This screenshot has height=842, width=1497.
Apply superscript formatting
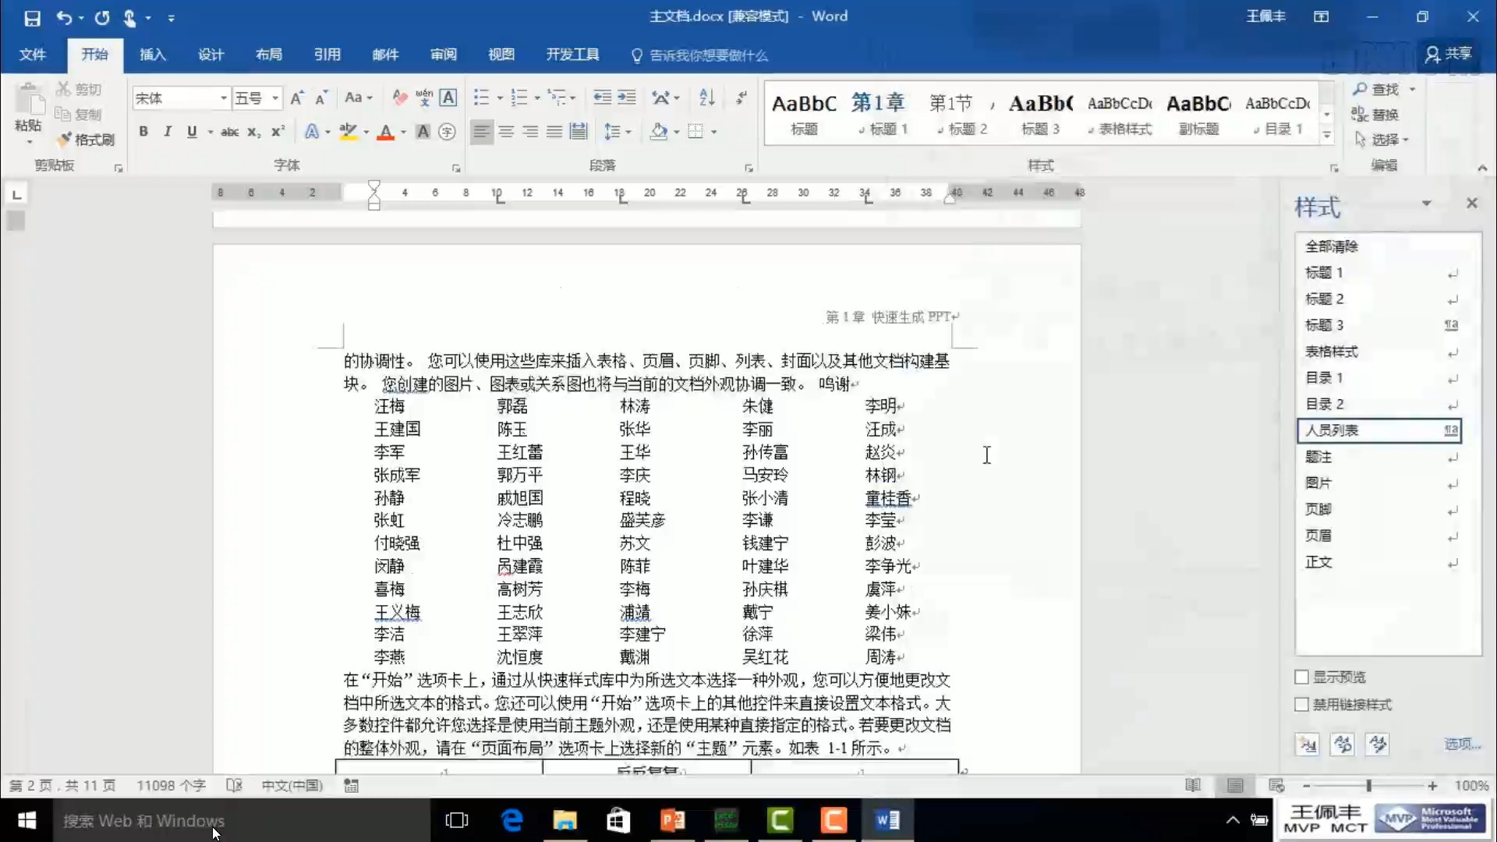[x=278, y=132]
